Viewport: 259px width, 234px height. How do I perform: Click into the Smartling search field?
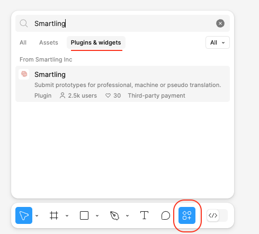pyautogui.click(x=122, y=23)
